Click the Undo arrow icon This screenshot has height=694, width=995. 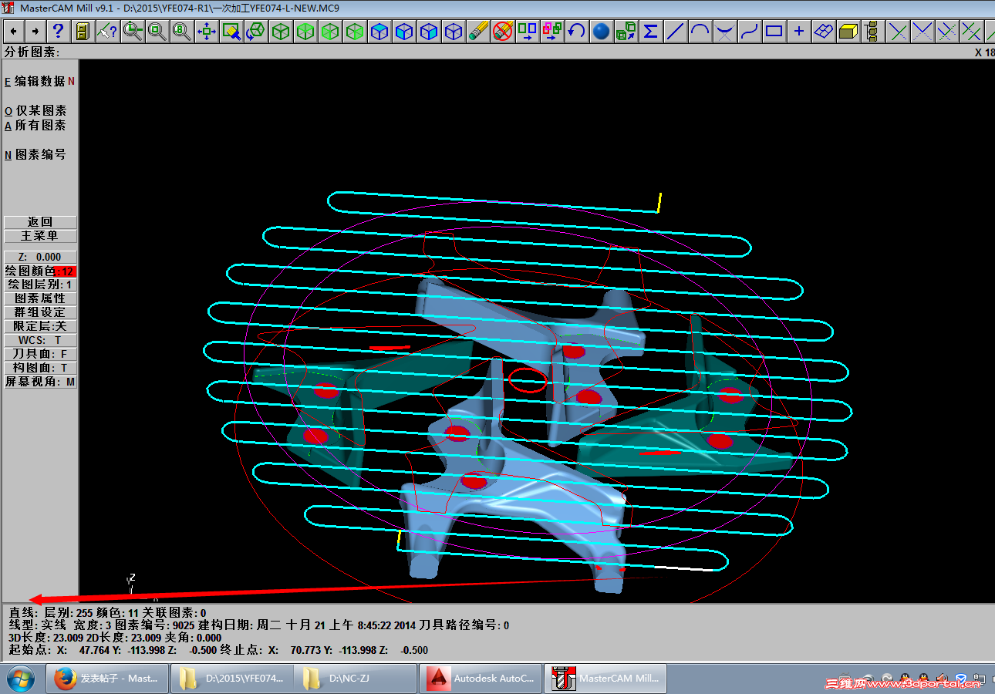click(577, 32)
